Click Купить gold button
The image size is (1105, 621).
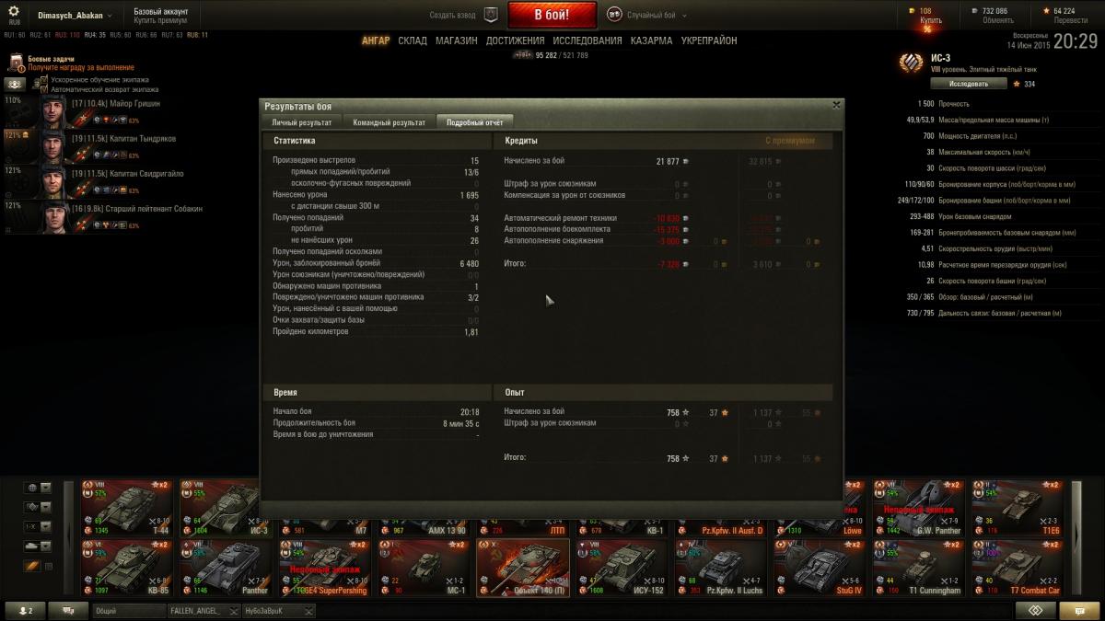click(x=931, y=19)
